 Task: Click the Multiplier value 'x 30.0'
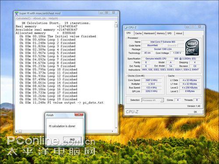152,84
